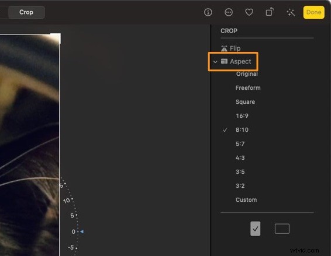Collapse the Aspect section chevron
Screen dimensions: 331x256
click(215, 62)
